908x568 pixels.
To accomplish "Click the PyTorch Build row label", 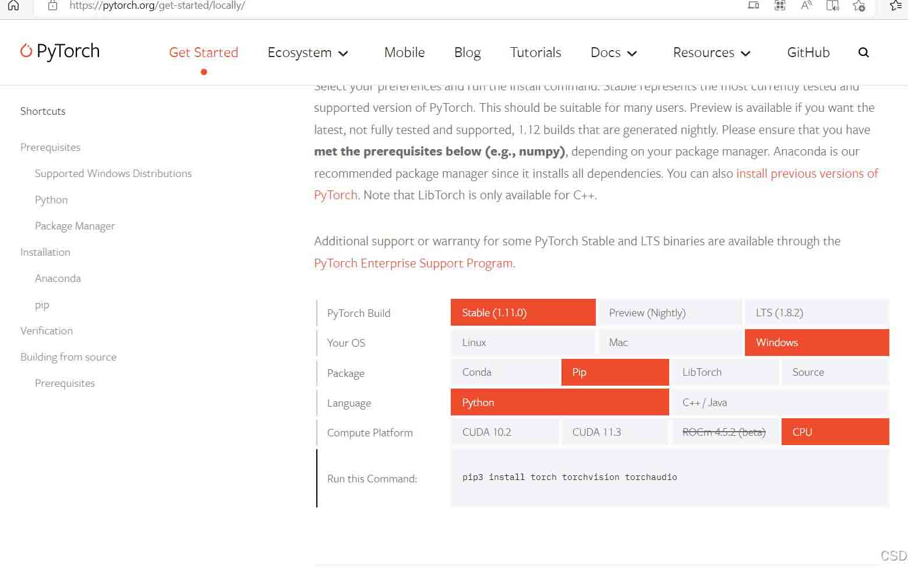I will pyautogui.click(x=359, y=313).
